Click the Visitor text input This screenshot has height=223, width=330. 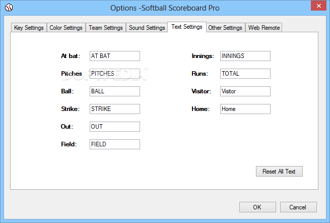245,91
